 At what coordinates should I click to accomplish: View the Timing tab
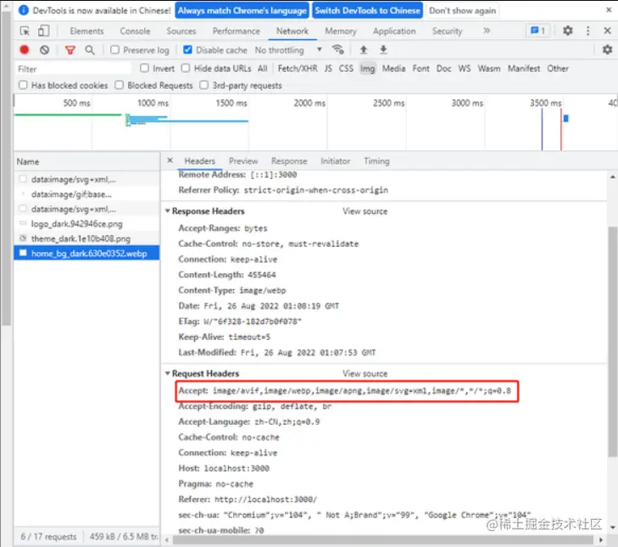pyautogui.click(x=376, y=161)
